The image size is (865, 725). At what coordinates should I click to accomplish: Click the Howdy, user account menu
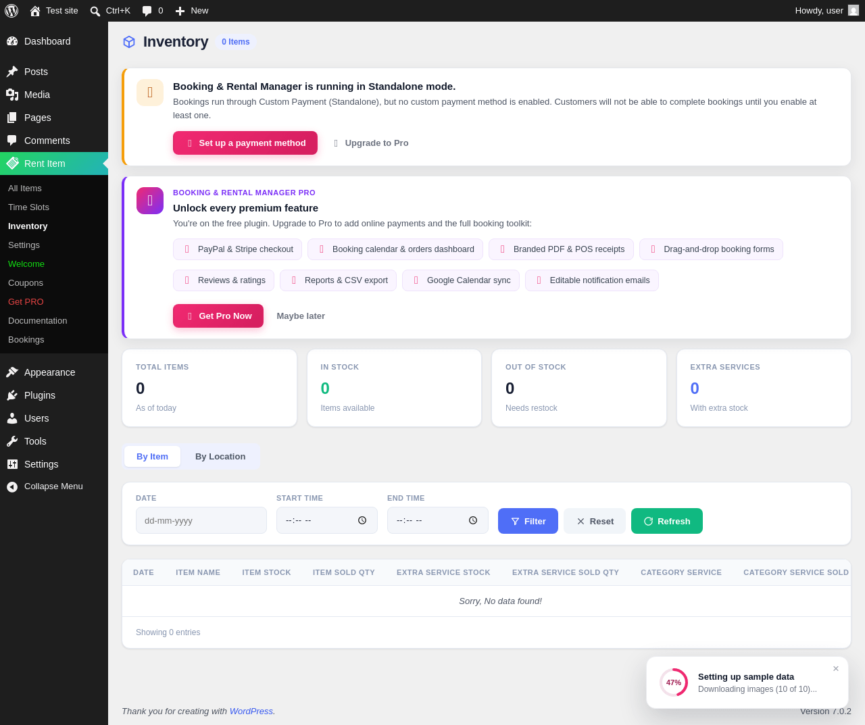pos(827,11)
